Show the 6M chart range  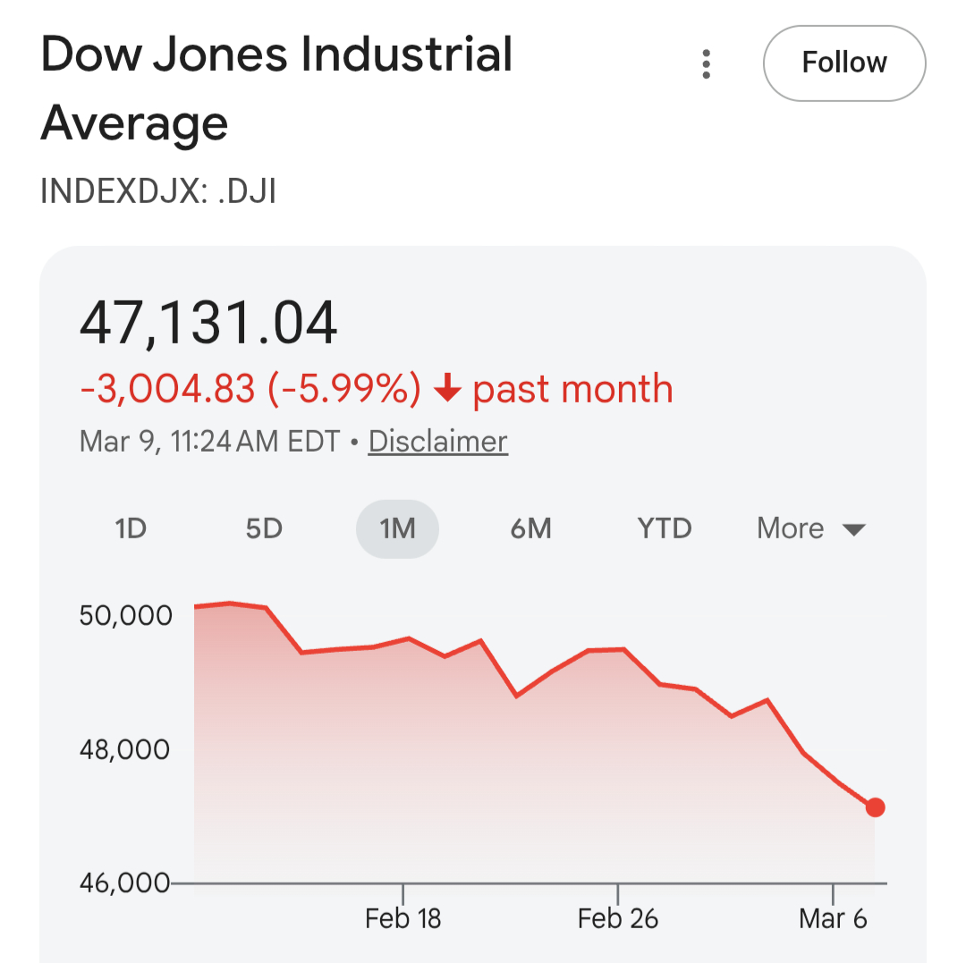click(530, 528)
